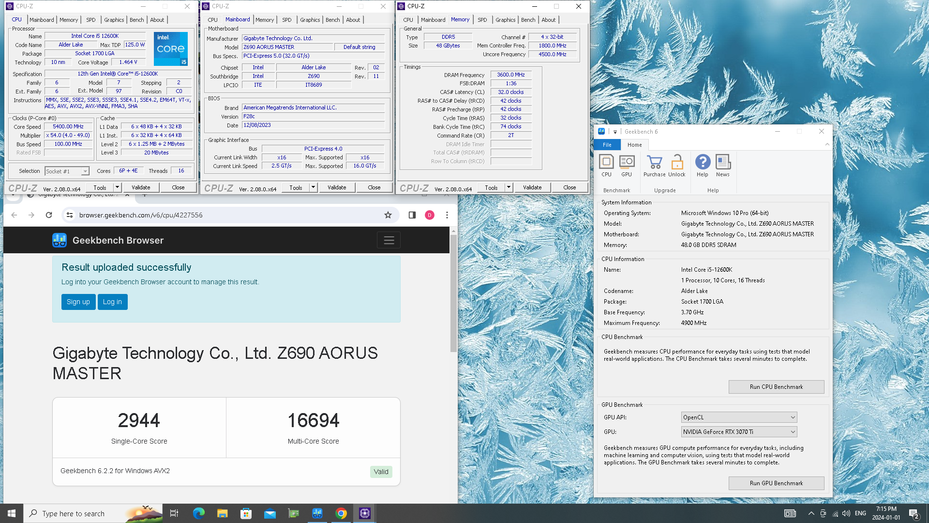The width and height of the screenshot is (929, 523).
Task: Open Microsoft Store from taskbar
Action: click(246, 513)
